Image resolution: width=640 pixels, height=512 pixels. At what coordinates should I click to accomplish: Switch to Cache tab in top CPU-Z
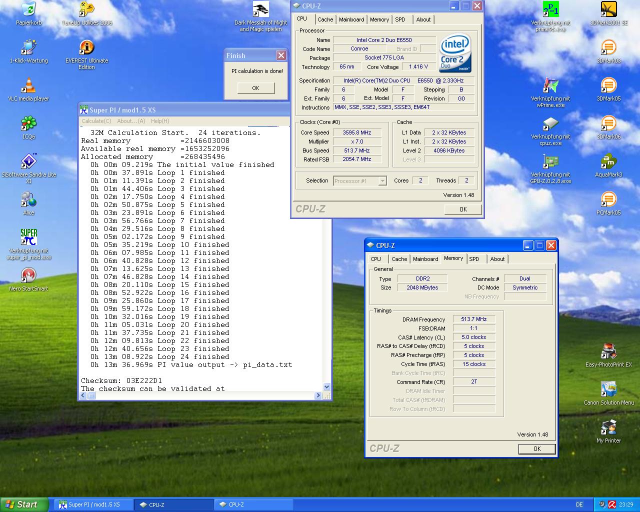325,19
